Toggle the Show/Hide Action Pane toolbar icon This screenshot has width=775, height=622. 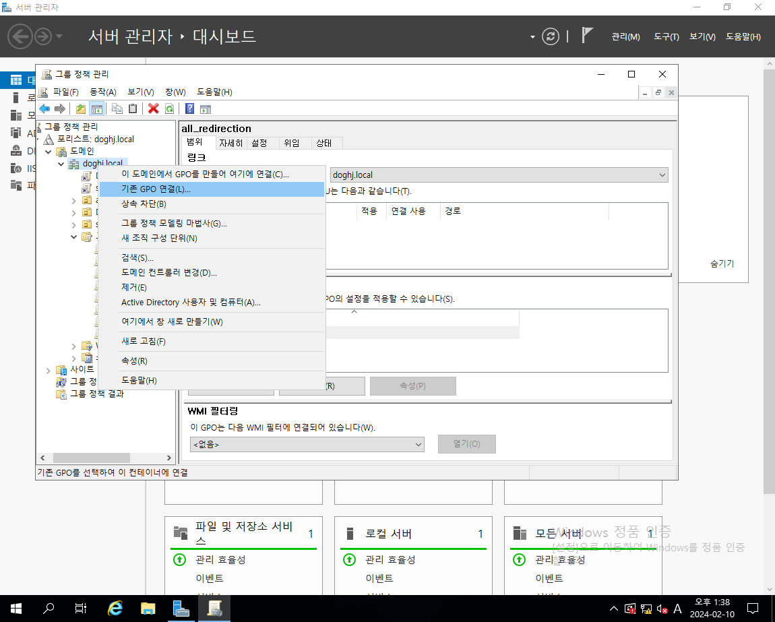(x=205, y=108)
